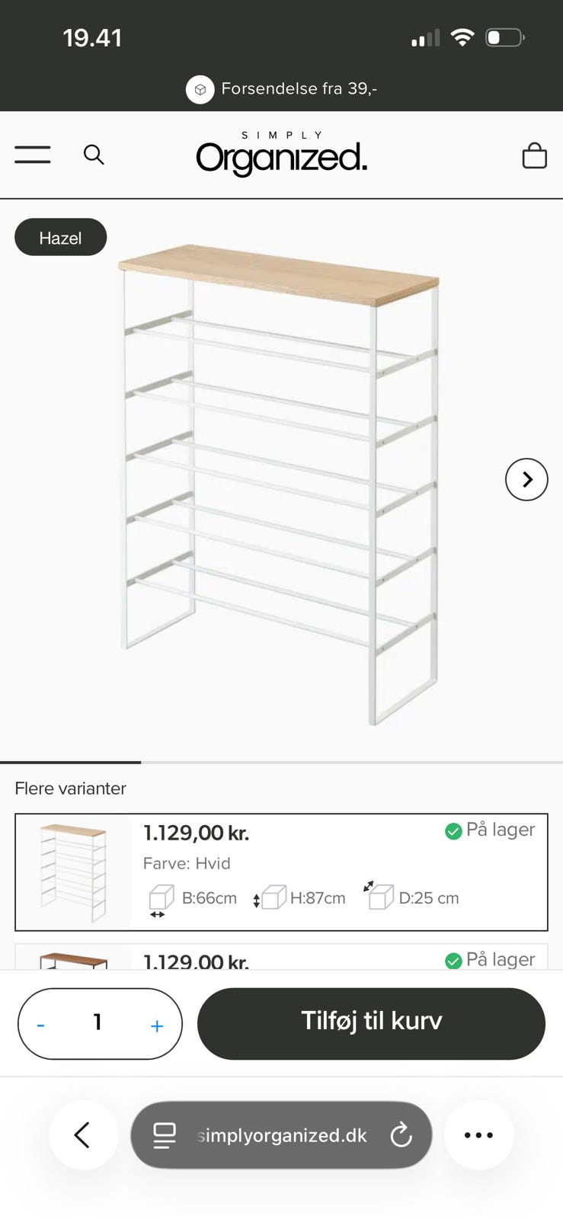The image size is (563, 1219).
Task: Click the image gallery progress bar
Action: 281,762
